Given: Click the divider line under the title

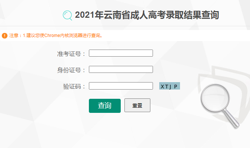Looking at the screenshot, I should pyautogui.click(x=125, y=26).
